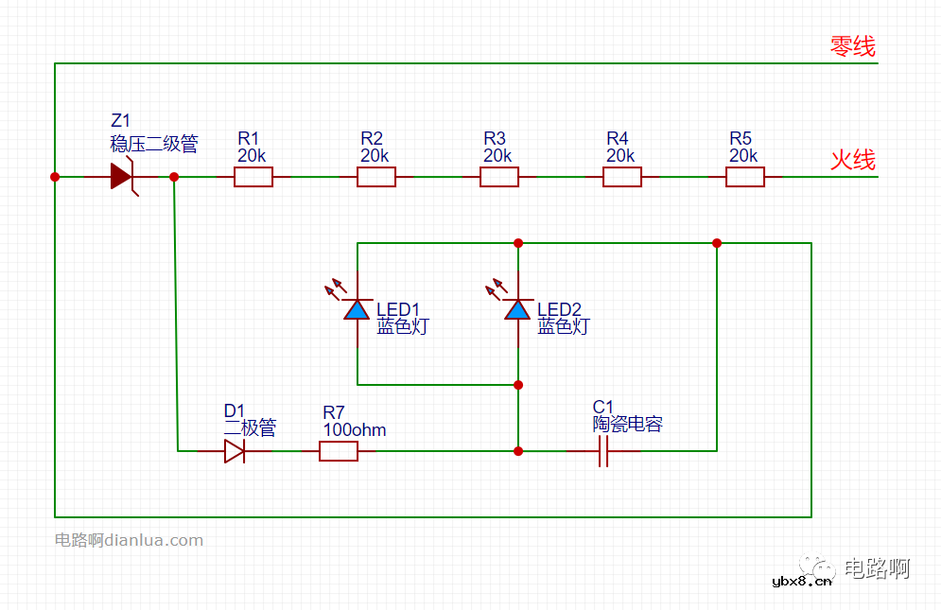
Task: Select the R1 20k resistor symbol
Action: tap(253, 177)
